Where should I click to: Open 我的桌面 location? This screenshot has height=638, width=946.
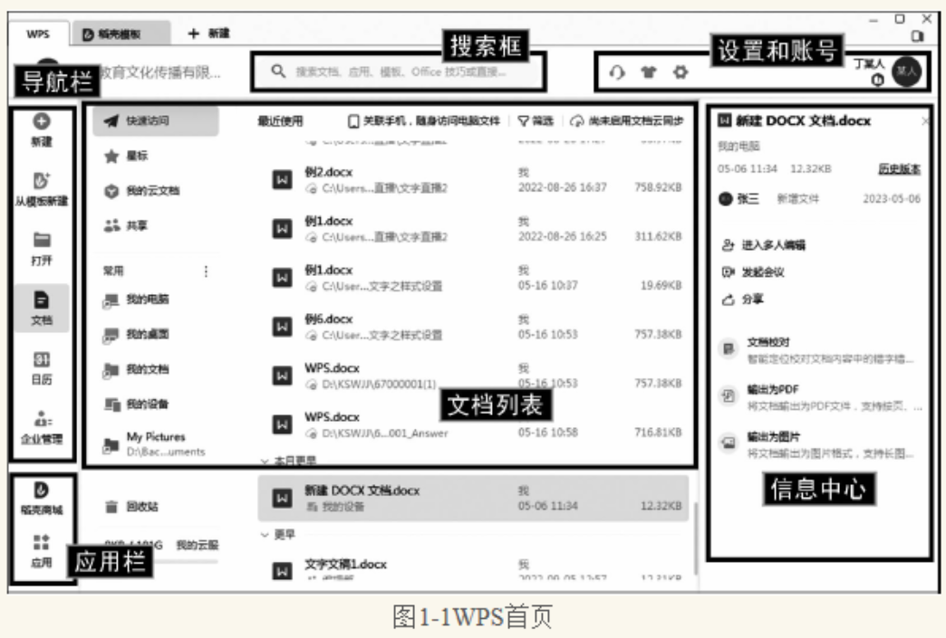136,334
